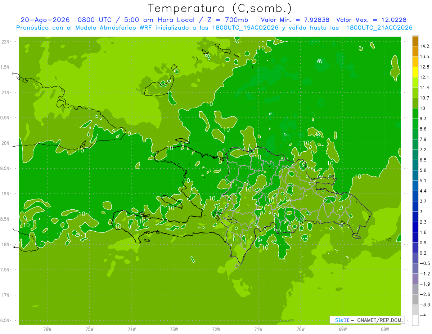Click the longitude label '69W'
Screen dimensions: 432x334
click(343, 330)
